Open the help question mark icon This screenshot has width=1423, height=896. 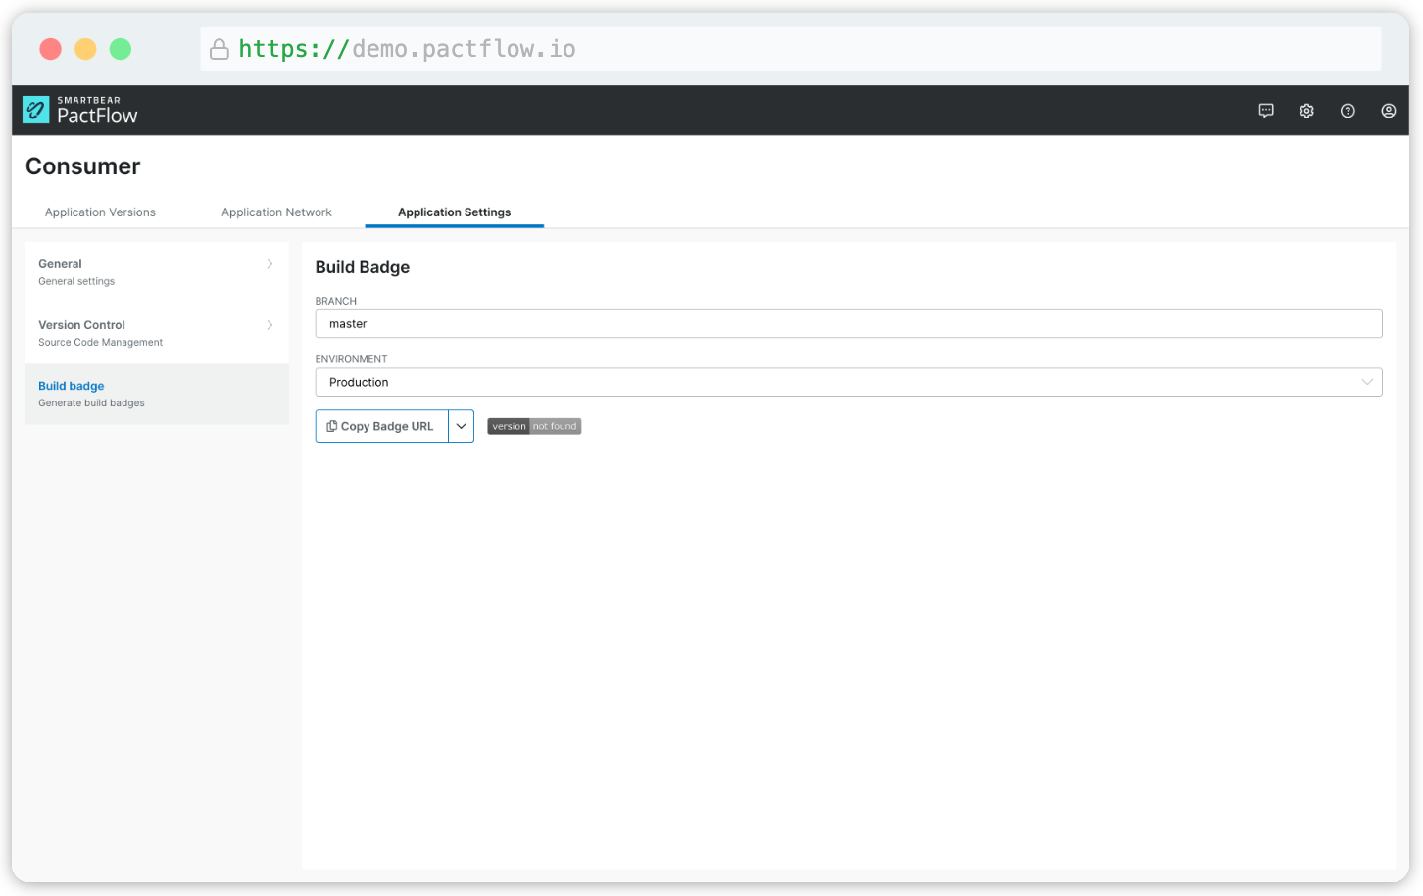[1348, 111]
